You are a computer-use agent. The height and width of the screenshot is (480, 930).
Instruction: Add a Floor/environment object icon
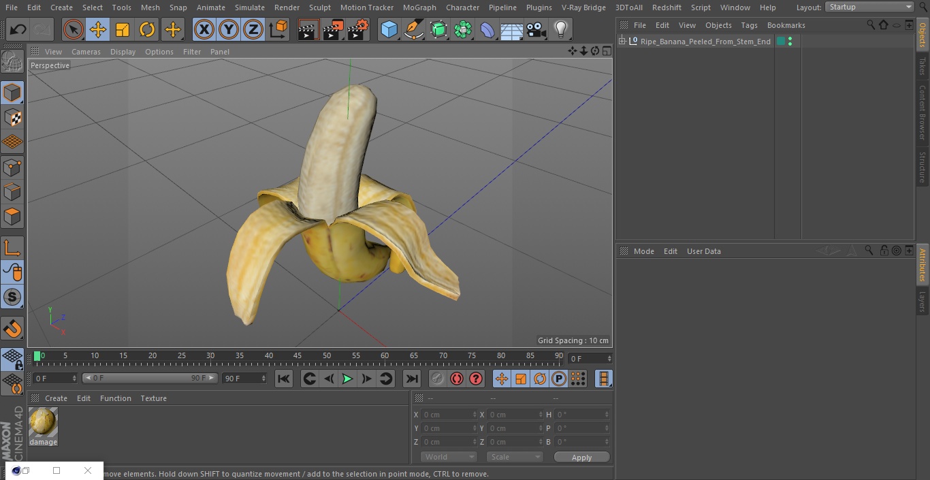[x=512, y=29]
